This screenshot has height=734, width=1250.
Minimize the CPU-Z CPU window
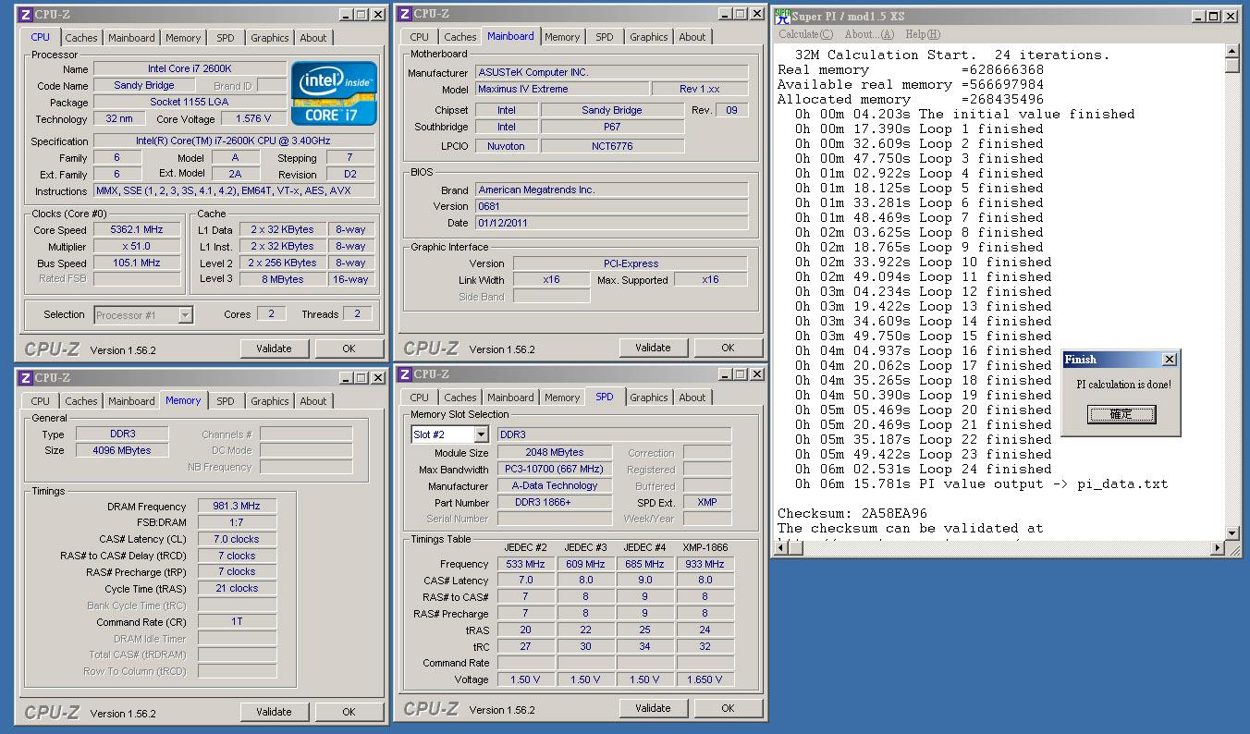pyautogui.click(x=347, y=15)
